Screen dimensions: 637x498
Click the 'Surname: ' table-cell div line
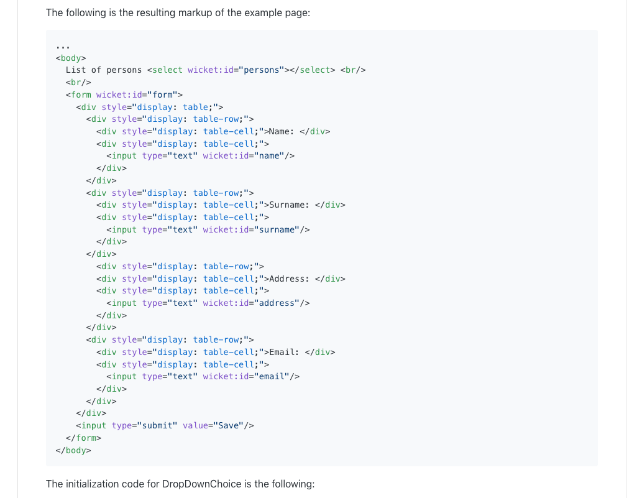click(x=221, y=205)
